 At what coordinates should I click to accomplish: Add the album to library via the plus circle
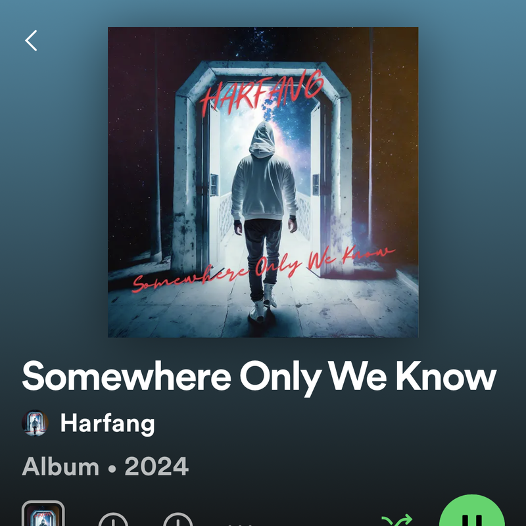pyautogui.click(x=113, y=519)
